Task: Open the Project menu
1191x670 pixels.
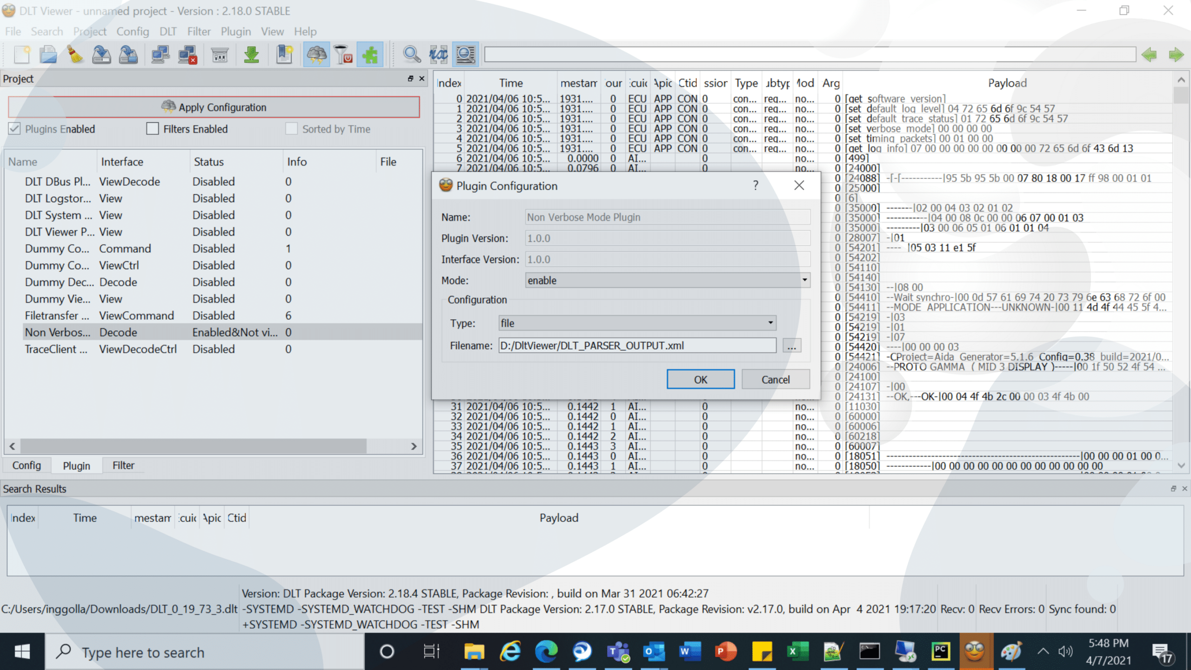Action: pyautogui.click(x=90, y=32)
